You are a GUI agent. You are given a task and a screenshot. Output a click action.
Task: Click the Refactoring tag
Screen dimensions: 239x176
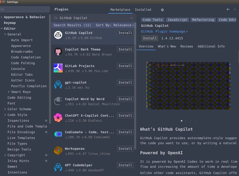pyautogui.click(x=203, y=20)
